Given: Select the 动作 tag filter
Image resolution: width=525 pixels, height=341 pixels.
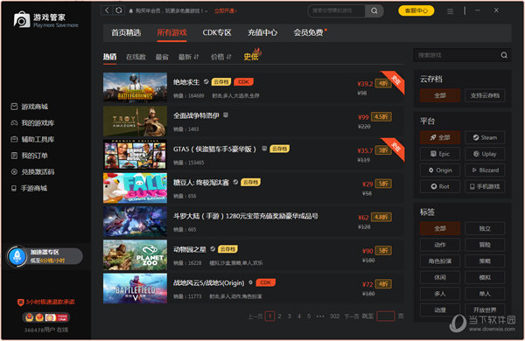Looking at the screenshot, I should [x=440, y=245].
